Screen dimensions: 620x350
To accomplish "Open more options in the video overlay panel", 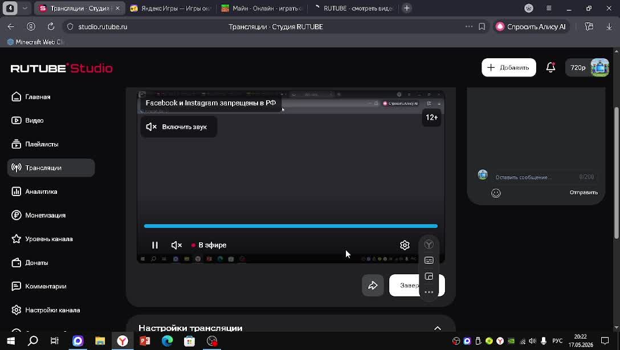I will click(x=429, y=292).
